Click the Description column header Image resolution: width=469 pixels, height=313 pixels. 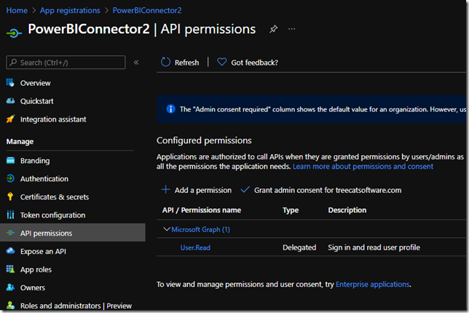(347, 210)
